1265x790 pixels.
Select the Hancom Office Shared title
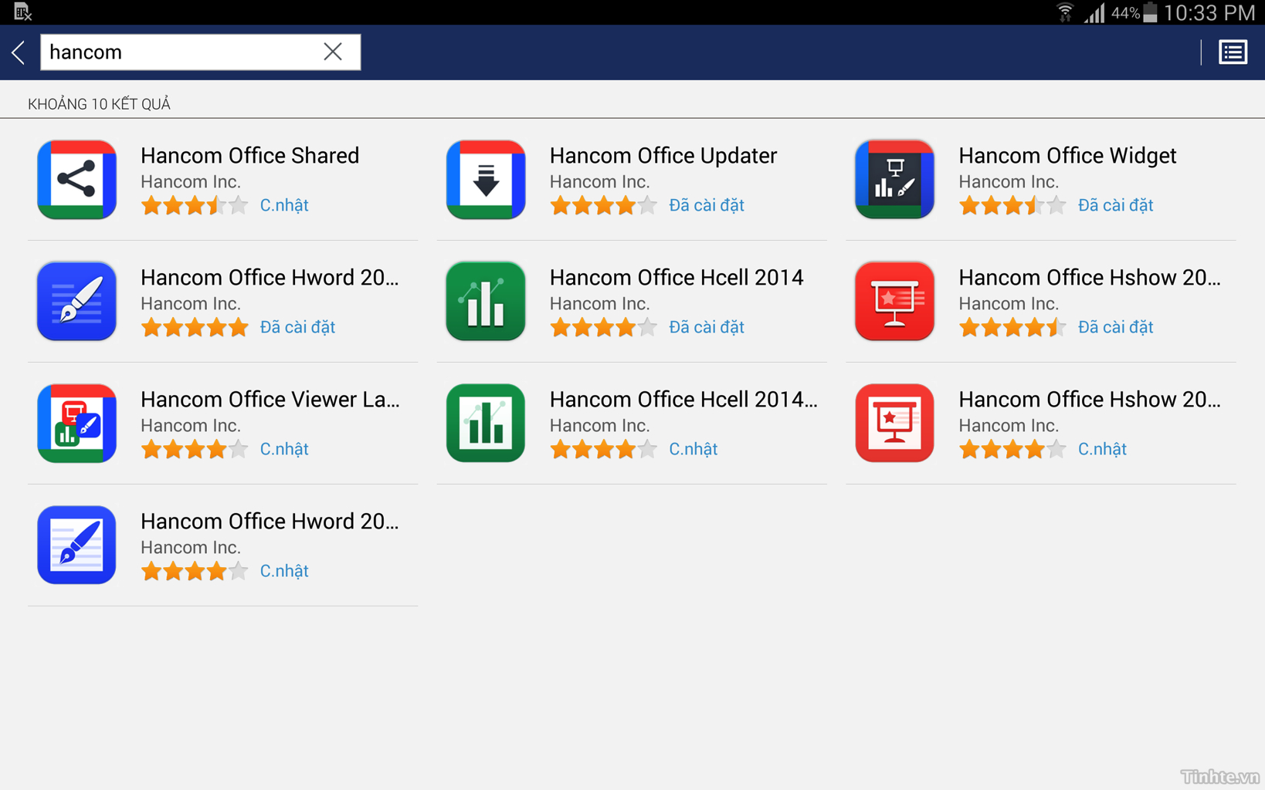click(x=249, y=156)
